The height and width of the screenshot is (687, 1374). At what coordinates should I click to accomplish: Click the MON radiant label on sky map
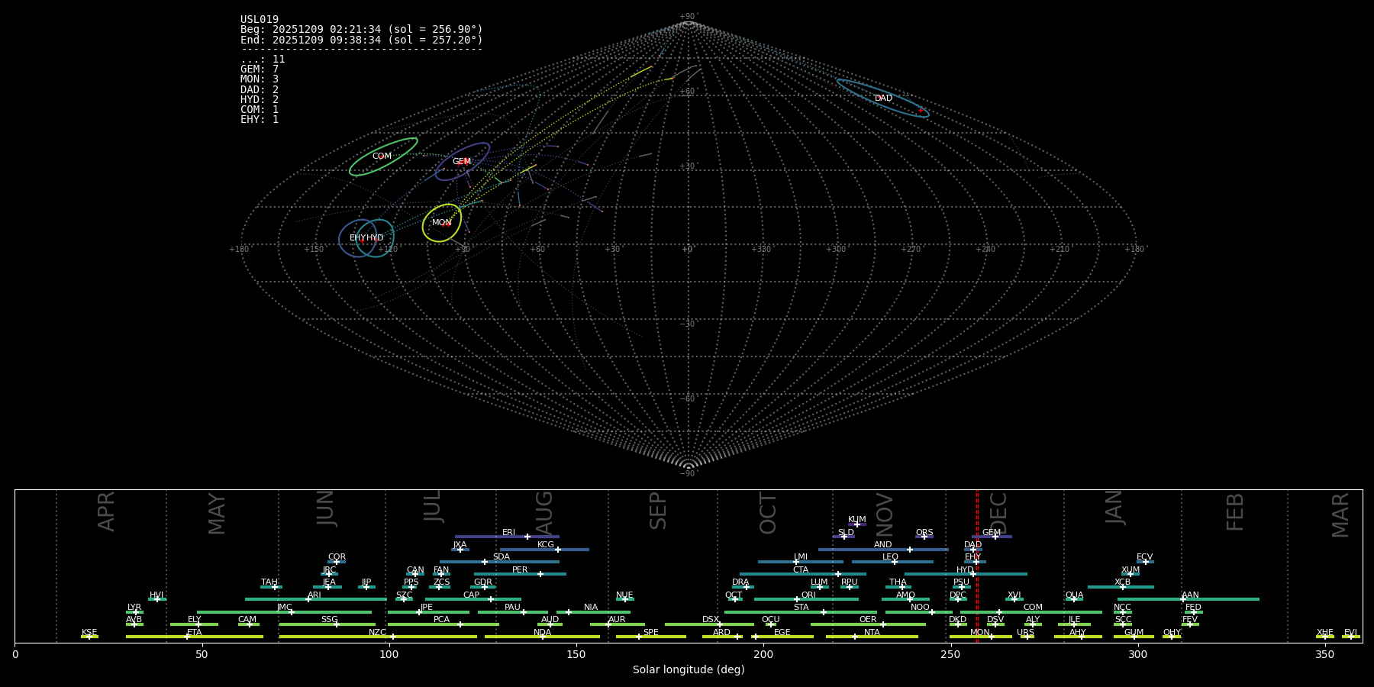pos(441,223)
